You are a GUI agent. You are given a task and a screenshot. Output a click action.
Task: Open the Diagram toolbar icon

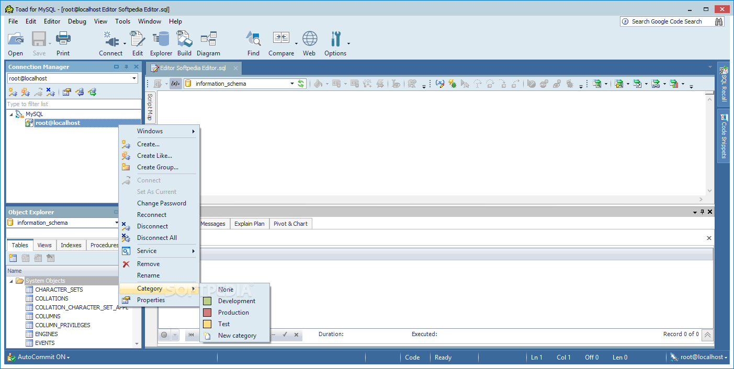coord(209,39)
